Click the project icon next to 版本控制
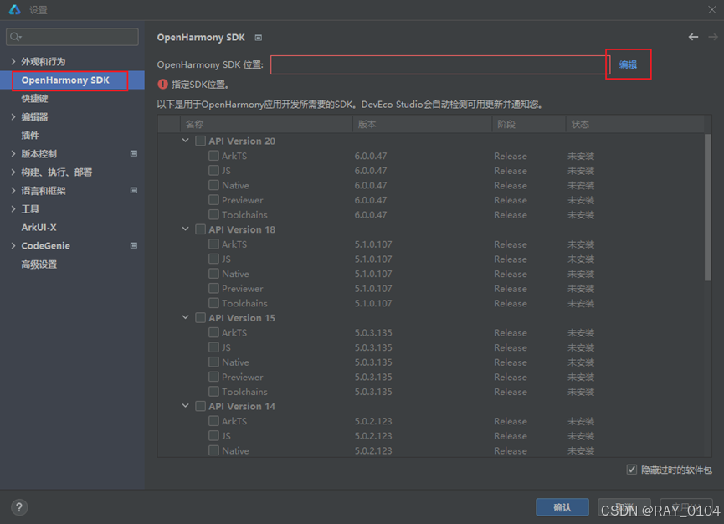 point(134,153)
